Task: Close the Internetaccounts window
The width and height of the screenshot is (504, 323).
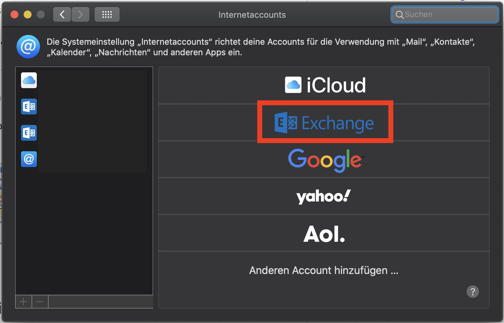Action: click(14, 14)
